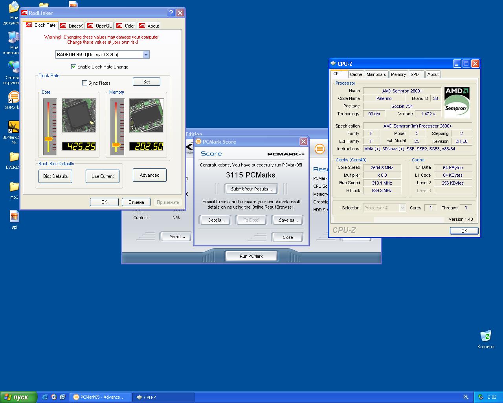This screenshot has width=503, height=403.
Task: Click OK in the RadLinker window
Action: [104, 202]
